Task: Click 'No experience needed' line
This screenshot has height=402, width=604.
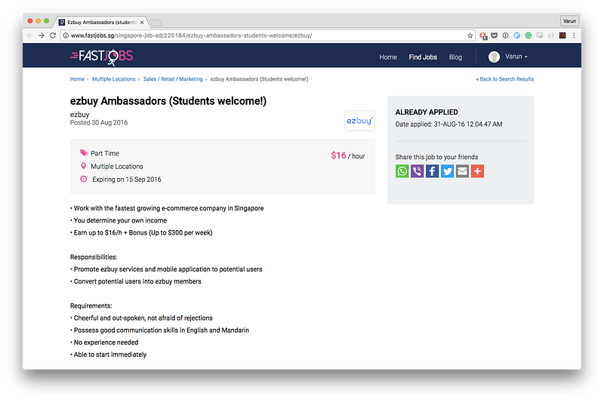Action: coord(104,342)
